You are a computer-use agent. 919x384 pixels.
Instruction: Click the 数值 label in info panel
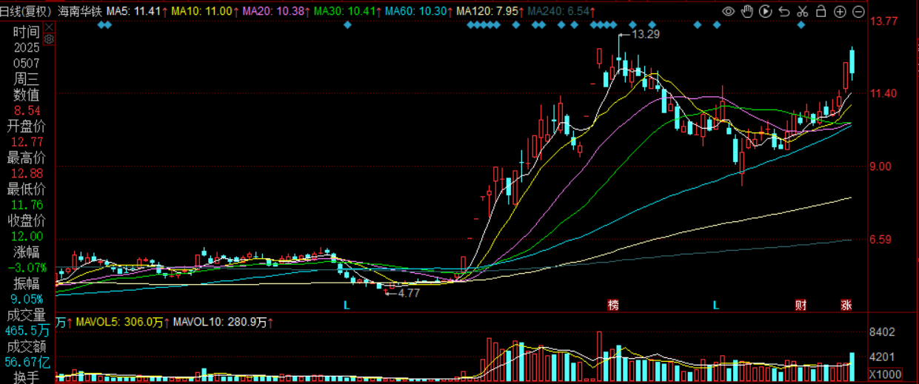(x=26, y=95)
